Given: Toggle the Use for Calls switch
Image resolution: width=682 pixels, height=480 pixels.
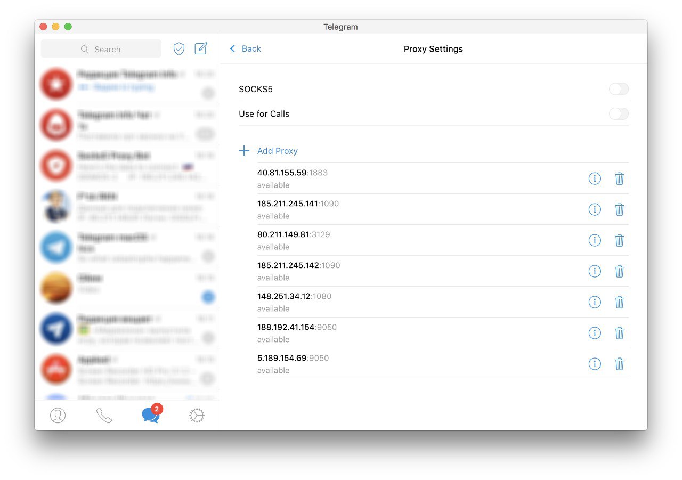Looking at the screenshot, I should (x=619, y=113).
